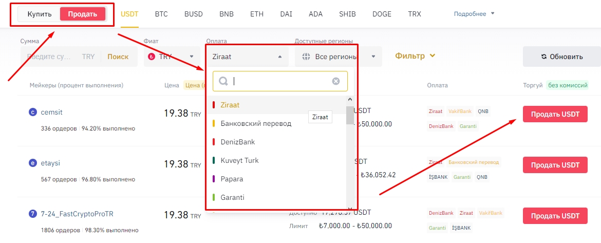Switch to the Купить (Buy) toggle
This screenshot has height=243, width=601.
[40, 14]
